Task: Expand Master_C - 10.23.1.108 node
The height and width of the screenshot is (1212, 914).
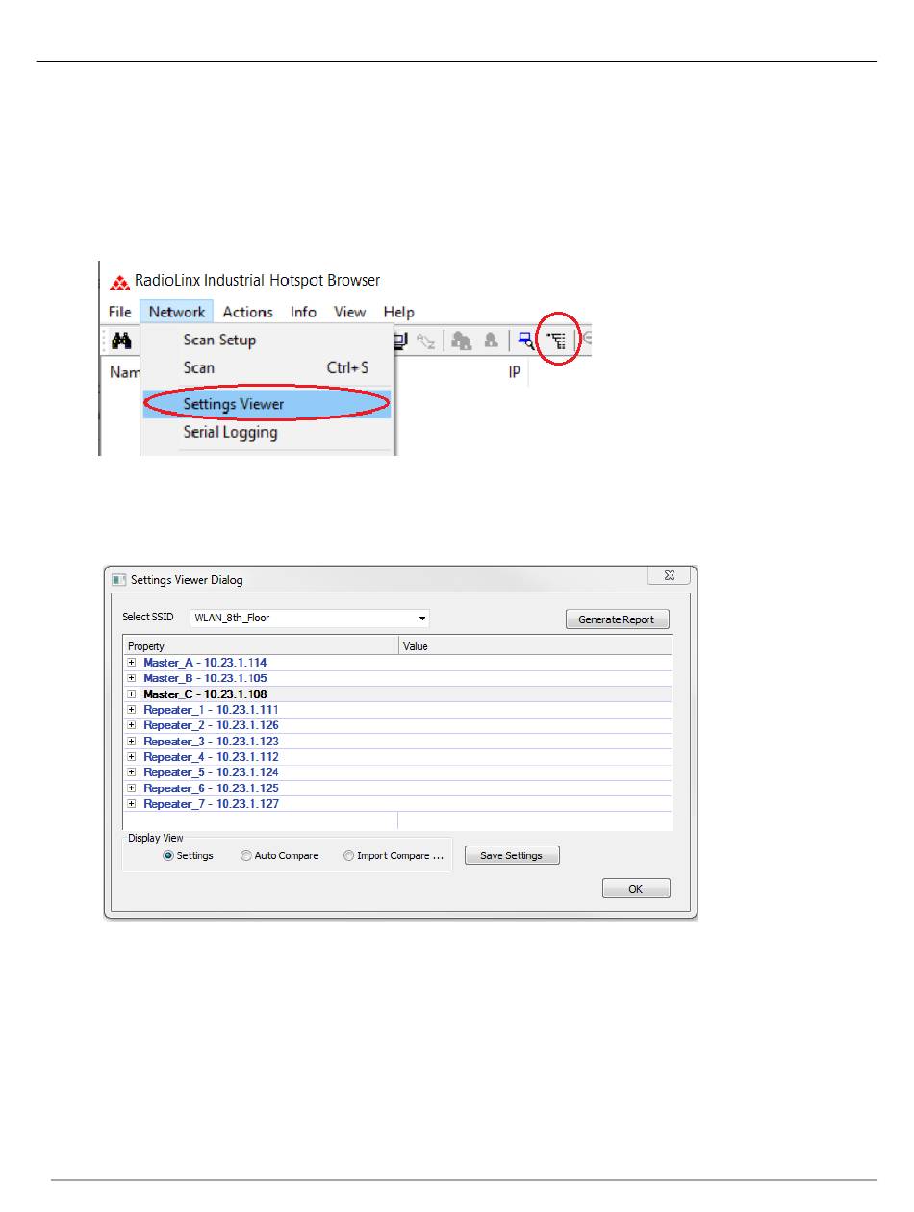Action: (132, 694)
